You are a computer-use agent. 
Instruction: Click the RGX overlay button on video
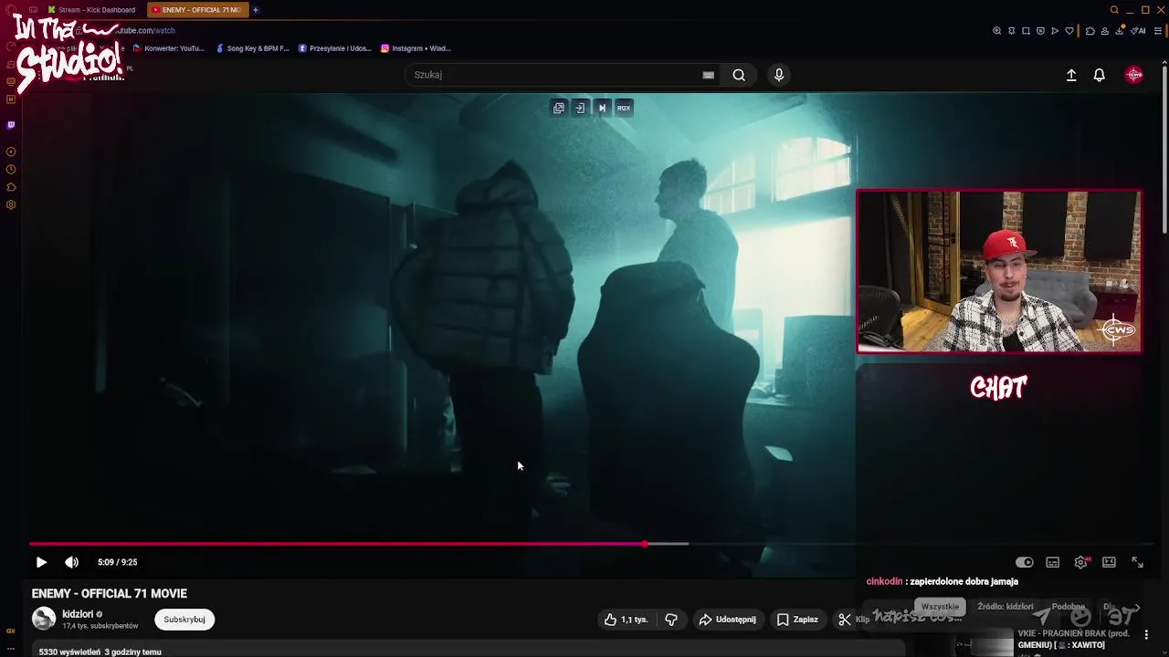[x=624, y=108]
